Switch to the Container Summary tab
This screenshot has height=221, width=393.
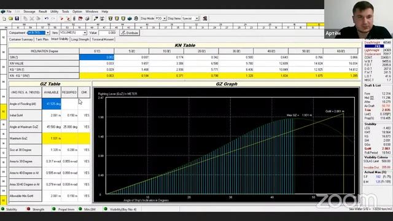tap(21, 39)
